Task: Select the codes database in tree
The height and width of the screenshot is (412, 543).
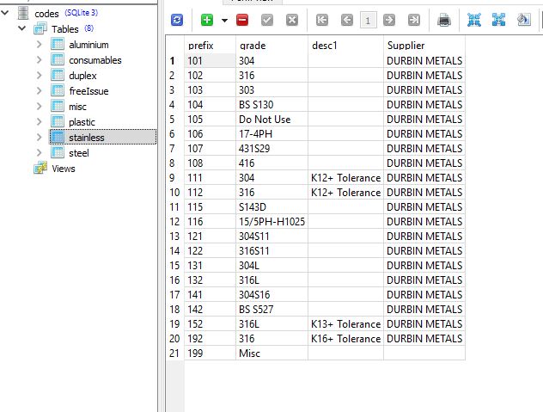Action: (46, 14)
